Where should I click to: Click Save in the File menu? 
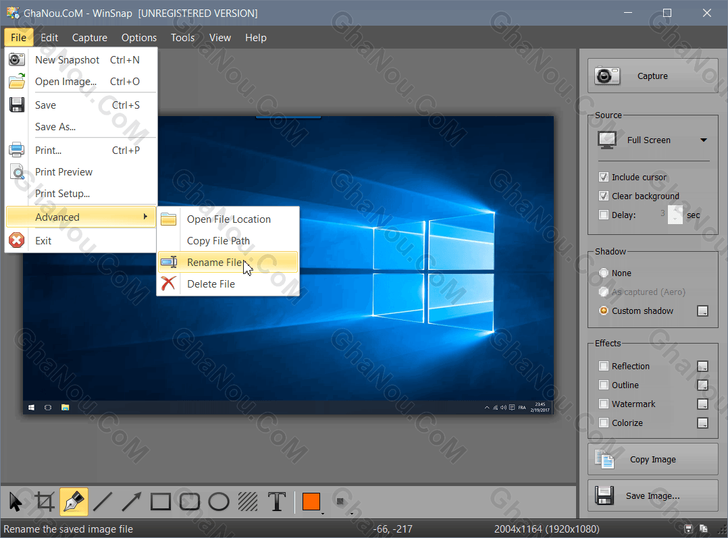[81, 105]
